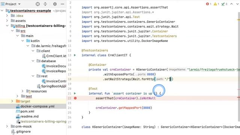Collapse the database package
Image resolution: width=240 pixels, height=135 pixels.
point(33,61)
